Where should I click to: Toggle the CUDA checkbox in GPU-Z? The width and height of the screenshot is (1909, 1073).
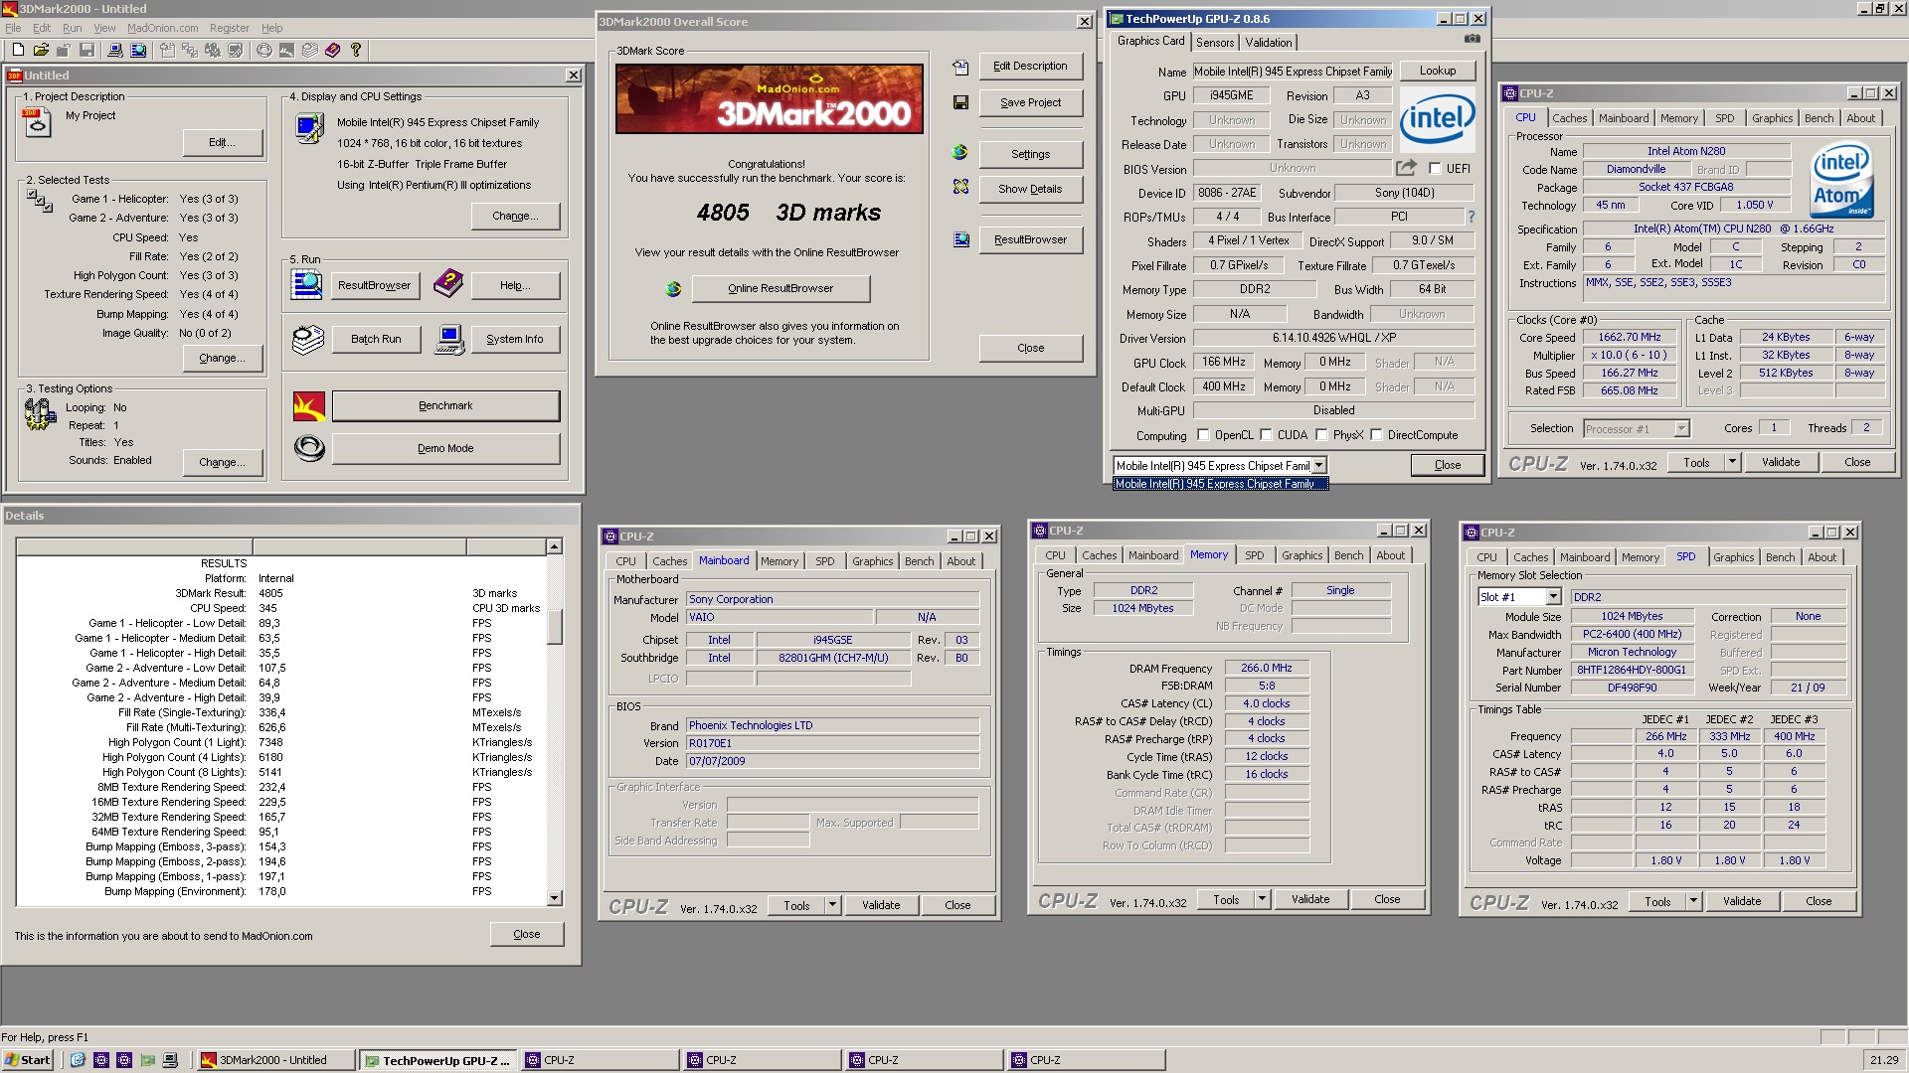pyautogui.click(x=1266, y=434)
